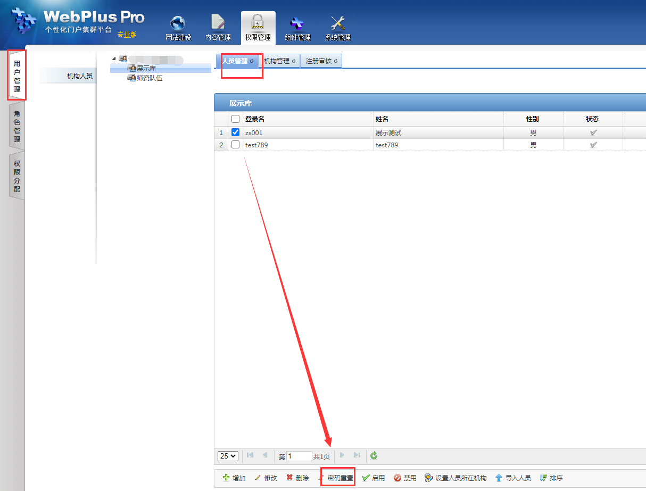
Task: Switch to the 机构管理 tab
Action: pos(279,61)
